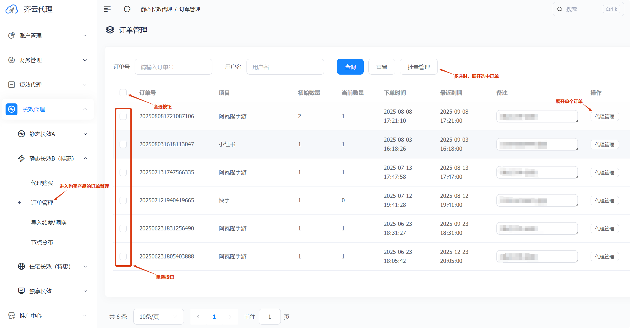Expand the 推广中心 menu chevron
Viewport: 630px width, 328px height.
click(85, 316)
